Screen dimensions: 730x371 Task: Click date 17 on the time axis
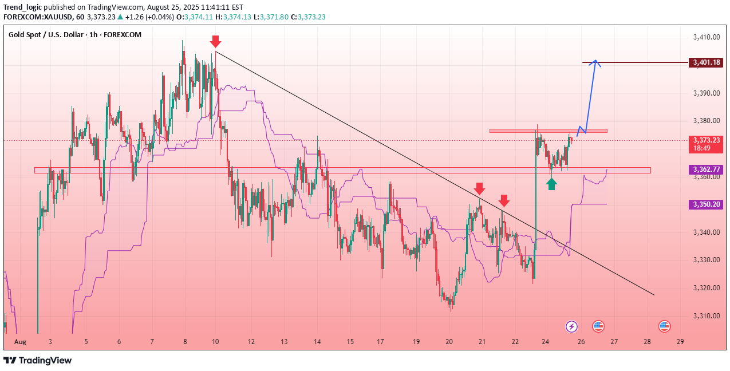380,342
